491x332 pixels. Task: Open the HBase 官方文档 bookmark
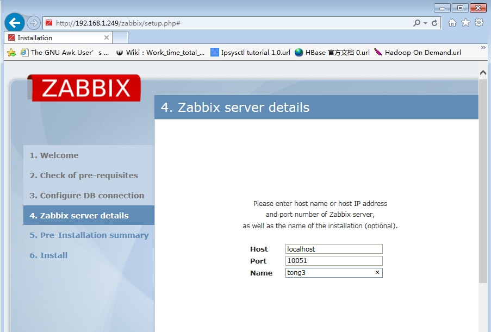pos(332,53)
